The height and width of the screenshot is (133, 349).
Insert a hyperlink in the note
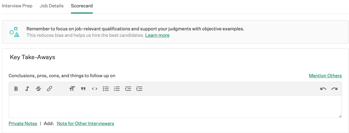tap(49, 89)
